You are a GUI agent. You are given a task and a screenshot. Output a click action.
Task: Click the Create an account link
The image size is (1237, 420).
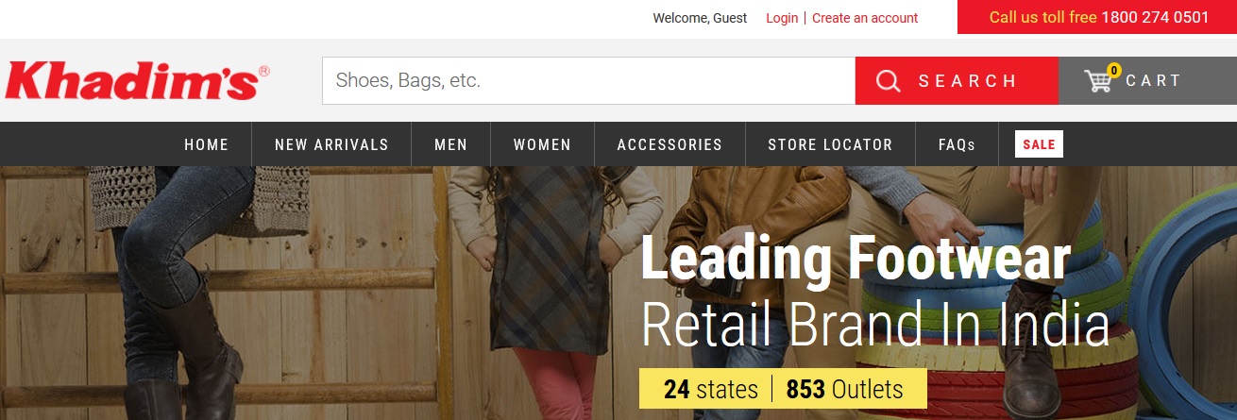pyautogui.click(x=865, y=18)
